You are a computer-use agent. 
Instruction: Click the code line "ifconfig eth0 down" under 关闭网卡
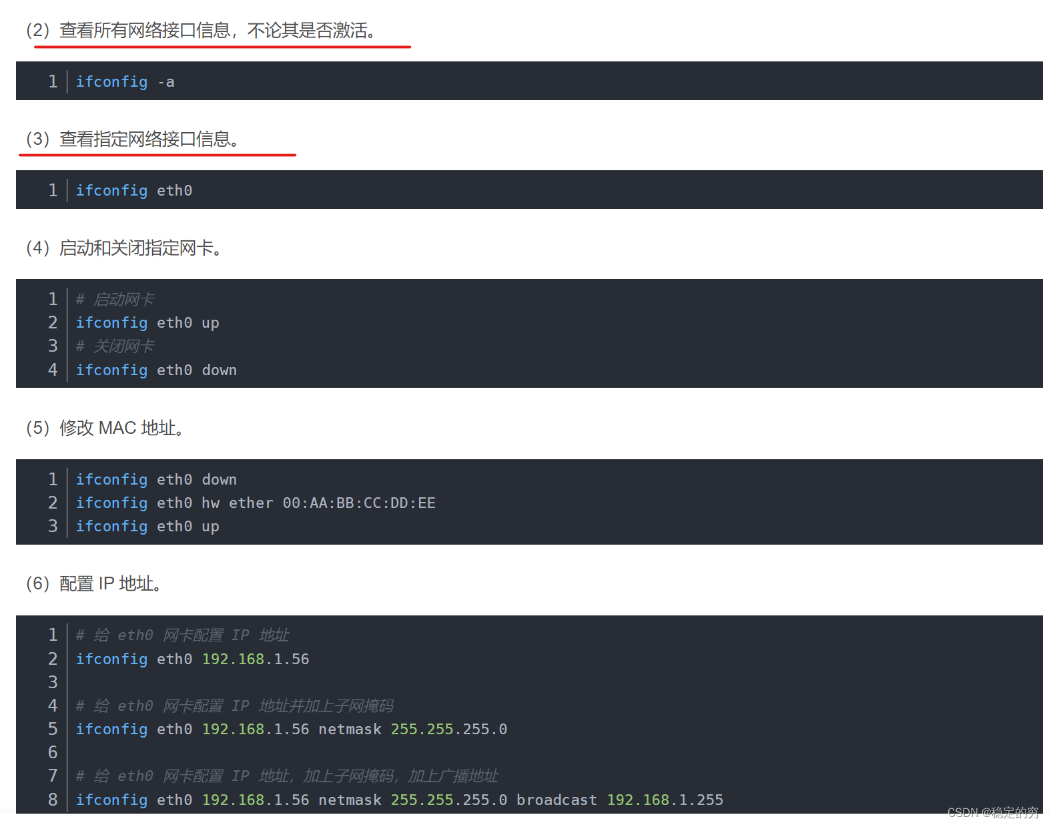coord(156,370)
